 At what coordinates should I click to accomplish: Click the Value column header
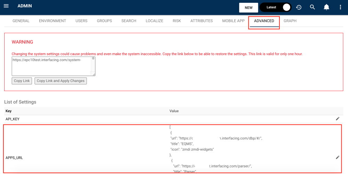pos(174,111)
